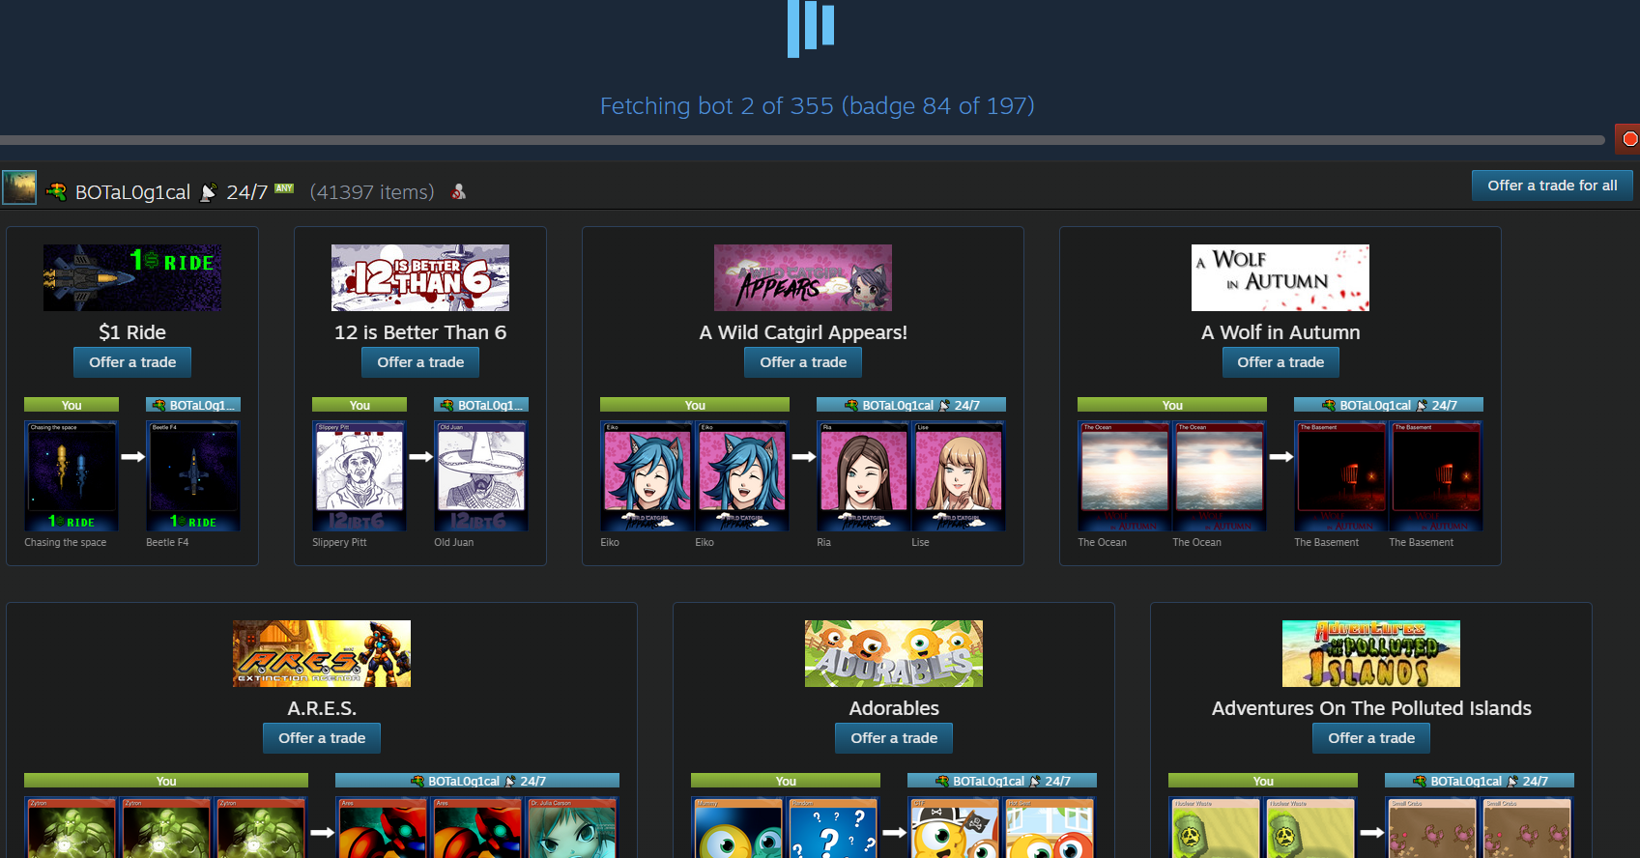Click the You header in $1 Ride trade

click(72, 405)
